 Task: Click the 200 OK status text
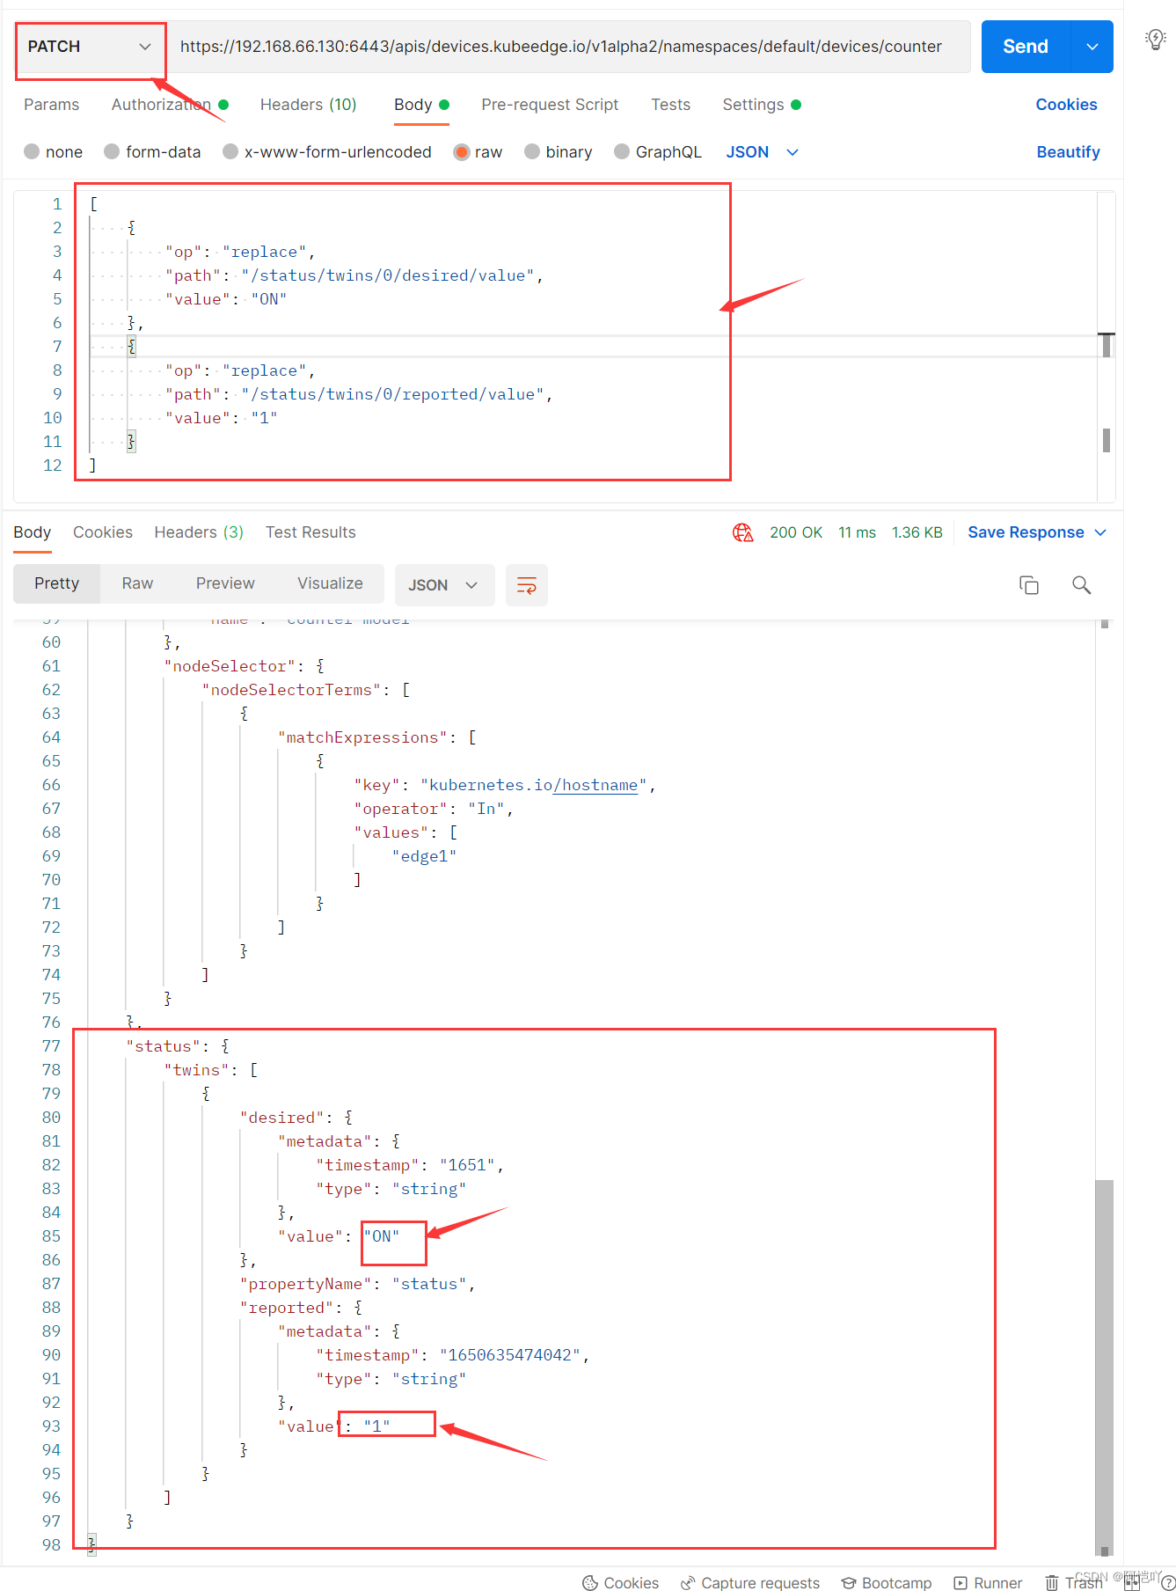pyautogui.click(x=796, y=532)
